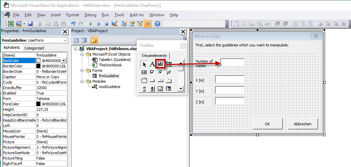Click the Break pause icon
Screen dimensions: 351x167
click(x=98, y=23)
